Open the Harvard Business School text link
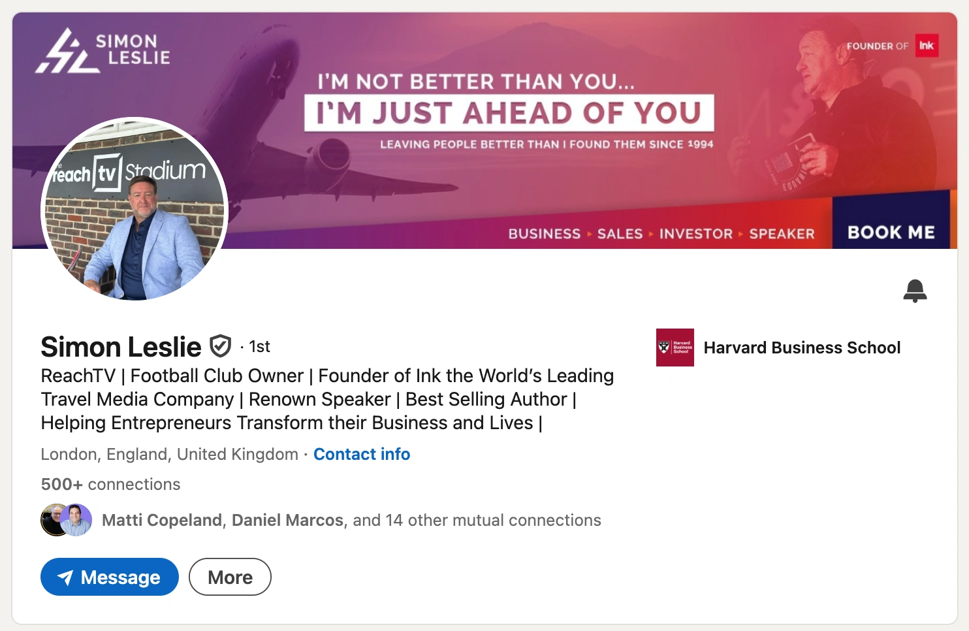 pyautogui.click(x=802, y=348)
